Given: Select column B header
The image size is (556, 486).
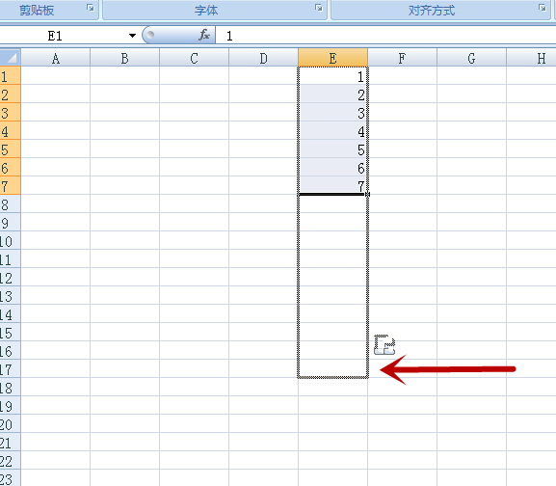Looking at the screenshot, I should (x=125, y=58).
